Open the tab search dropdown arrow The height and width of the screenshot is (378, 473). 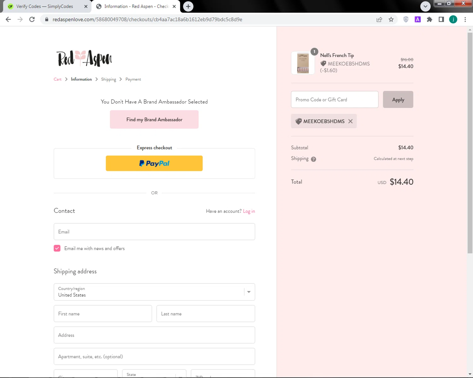pyautogui.click(x=425, y=6)
